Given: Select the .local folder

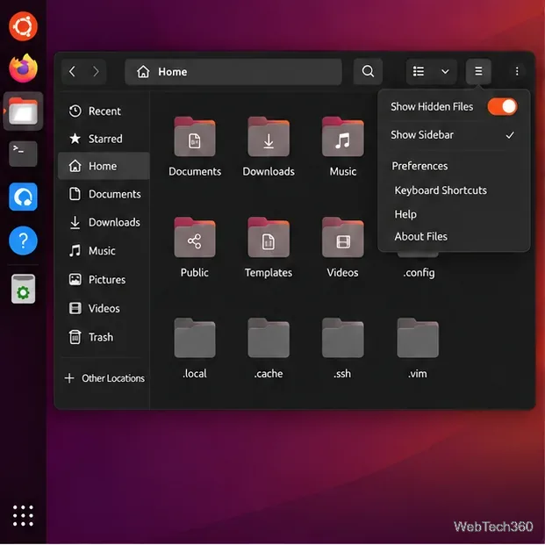Looking at the screenshot, I should click(195, 338).
